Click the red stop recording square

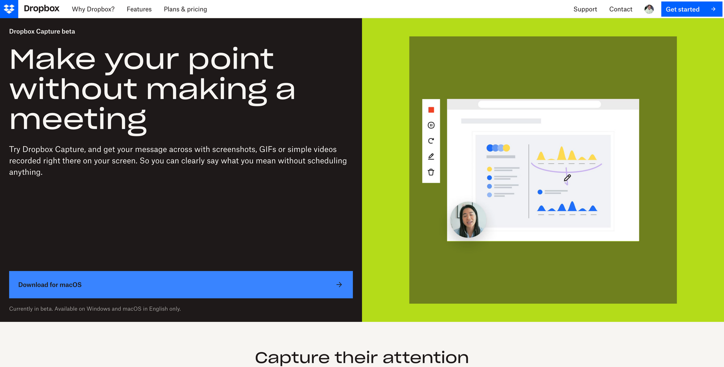pos(431,110)
